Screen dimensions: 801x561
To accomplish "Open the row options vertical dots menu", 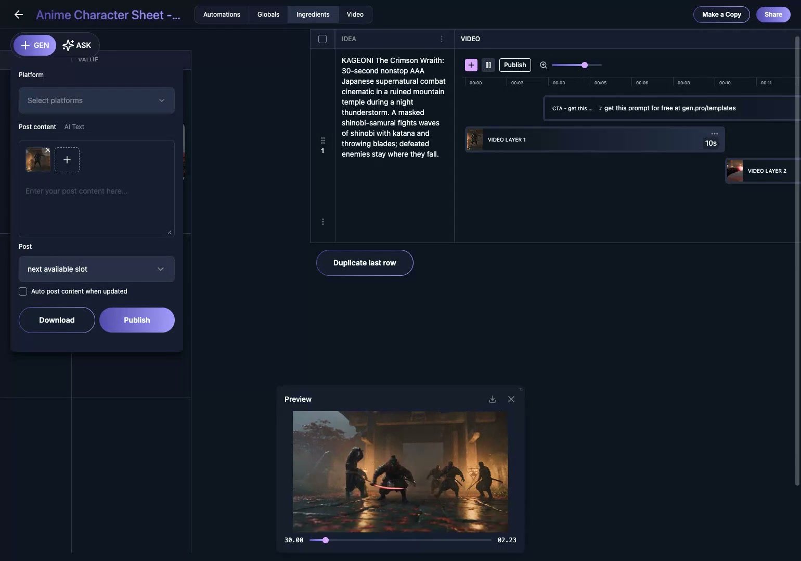I will pos(323,222).
